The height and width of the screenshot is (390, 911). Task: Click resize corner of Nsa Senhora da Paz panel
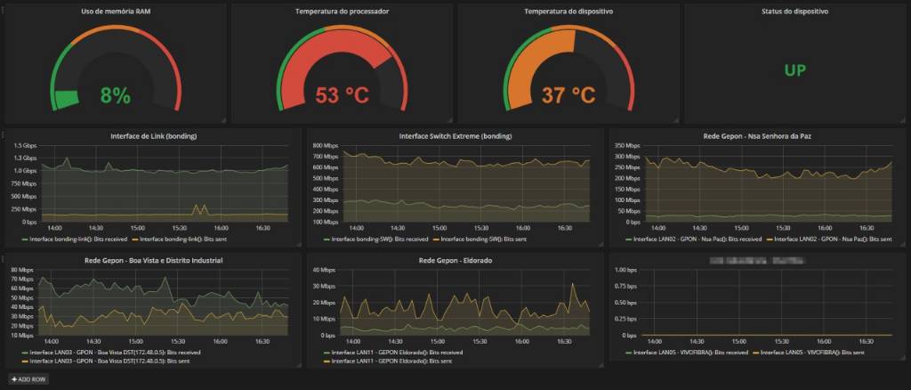pos(902,245)
